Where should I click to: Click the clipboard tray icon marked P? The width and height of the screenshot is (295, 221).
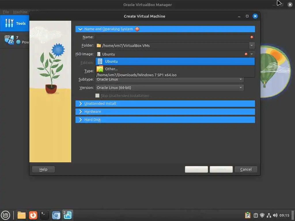(x=248, y=215)
